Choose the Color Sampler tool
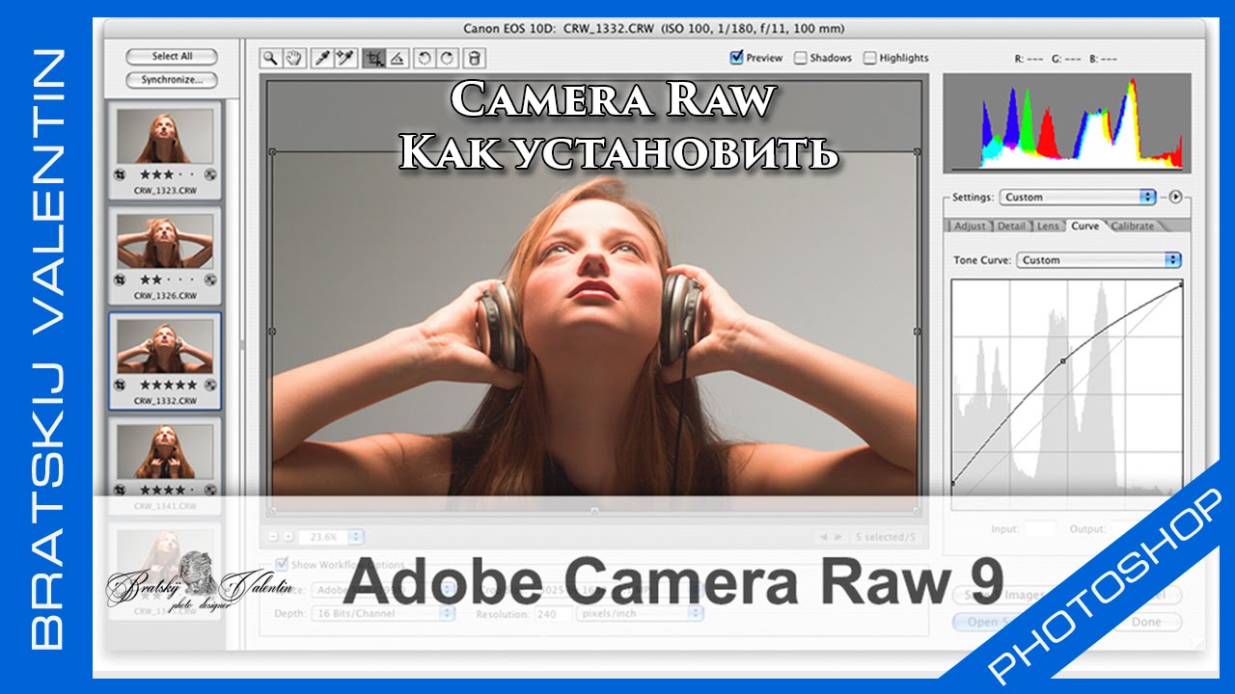The width and height of the screenshot is (1235, 694). (344, 59)
